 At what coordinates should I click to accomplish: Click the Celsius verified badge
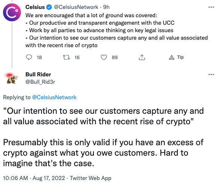[x=49, y=7]
